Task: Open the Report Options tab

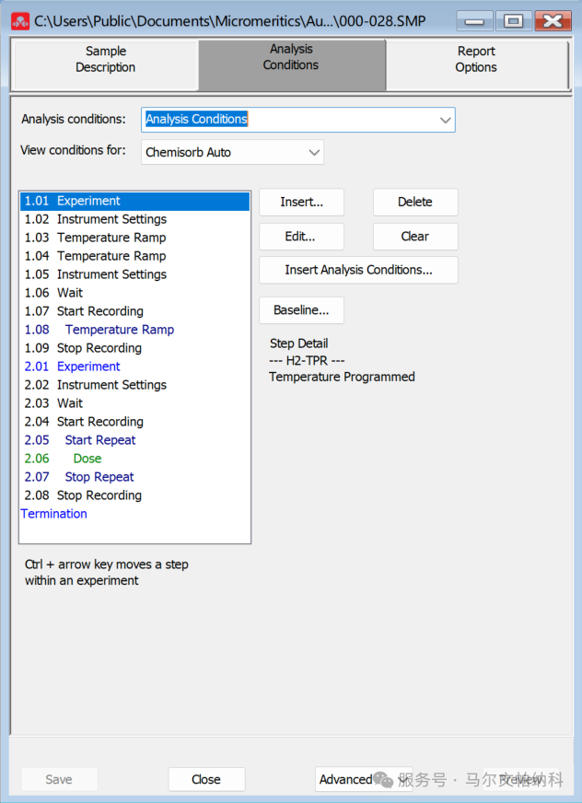Action: point(476,60)
